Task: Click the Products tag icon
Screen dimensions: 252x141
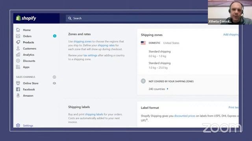Action: 18,42
